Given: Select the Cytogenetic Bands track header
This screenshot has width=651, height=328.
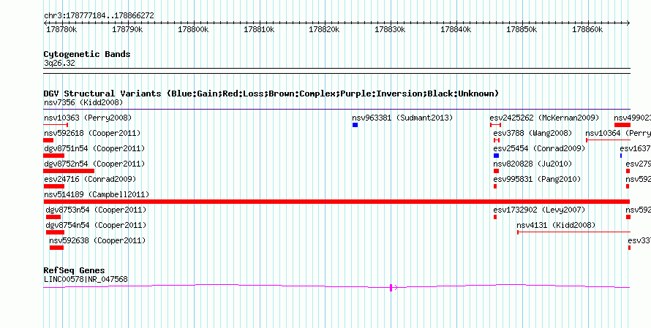Looking at the screenshot, I should pos(87,54).
